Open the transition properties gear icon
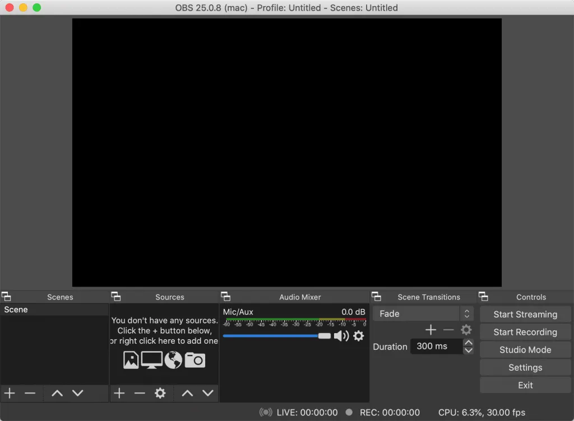574x421 pixels. pos(466,330)
